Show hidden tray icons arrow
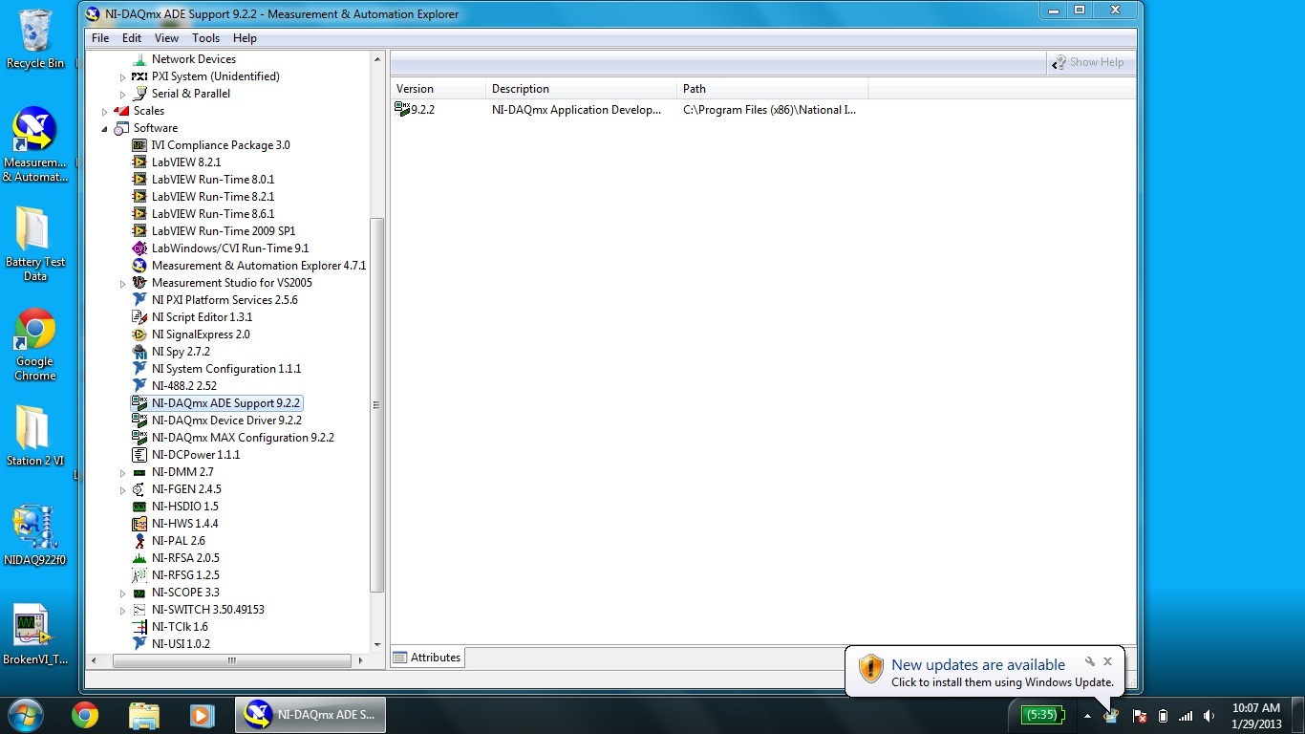The image size is (1305, 734). 1087,716
